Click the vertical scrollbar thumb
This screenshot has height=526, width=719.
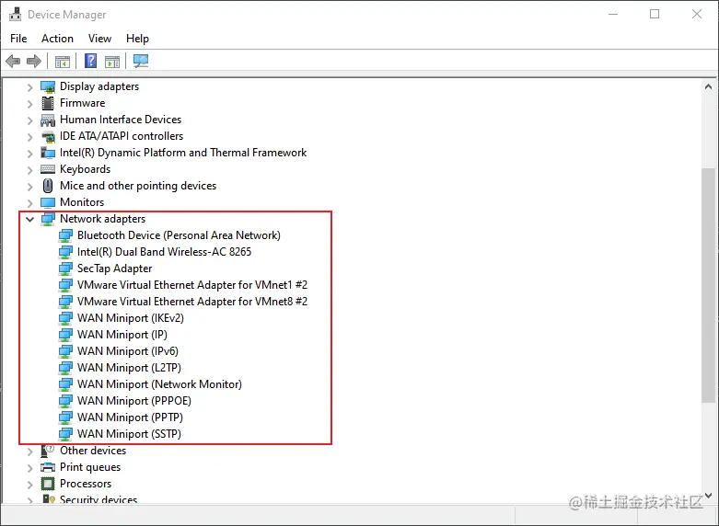[x=708, y=285]
